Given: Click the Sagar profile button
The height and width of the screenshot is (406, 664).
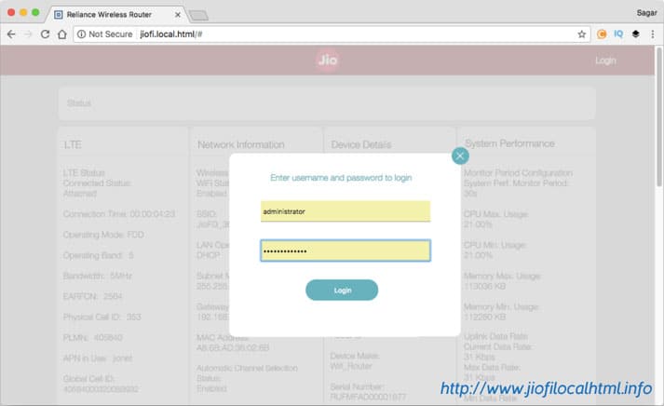Looking at the screenshot, I should coord(646,13).
